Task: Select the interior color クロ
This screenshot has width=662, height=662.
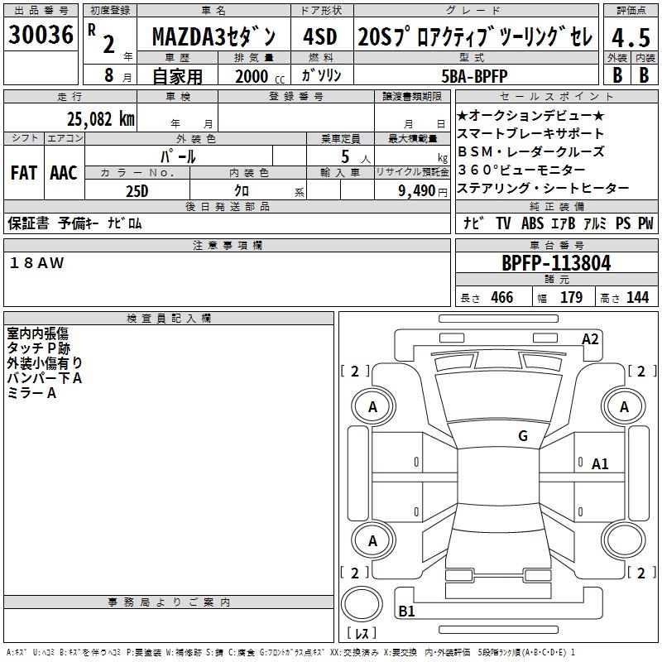Action: click(242, 191)
